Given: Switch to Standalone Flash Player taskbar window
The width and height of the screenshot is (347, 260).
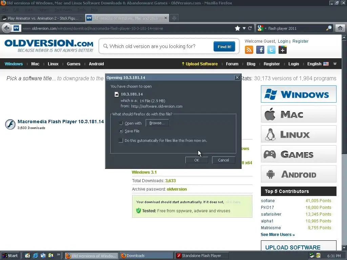Looking at the screenshot, I should (x=202, y=256).
